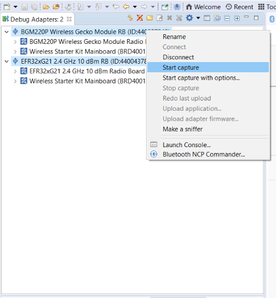The image size is (276, 298).
Task: Click the second open-folder icon, next to the first
Action: (56, 7)
